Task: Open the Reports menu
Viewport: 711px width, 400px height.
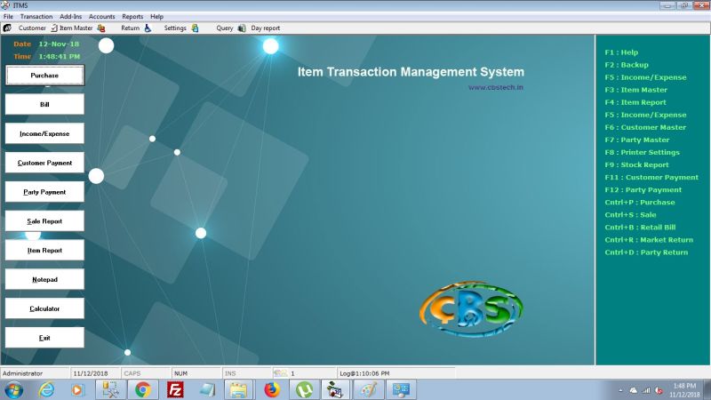Action: (132, 16)
